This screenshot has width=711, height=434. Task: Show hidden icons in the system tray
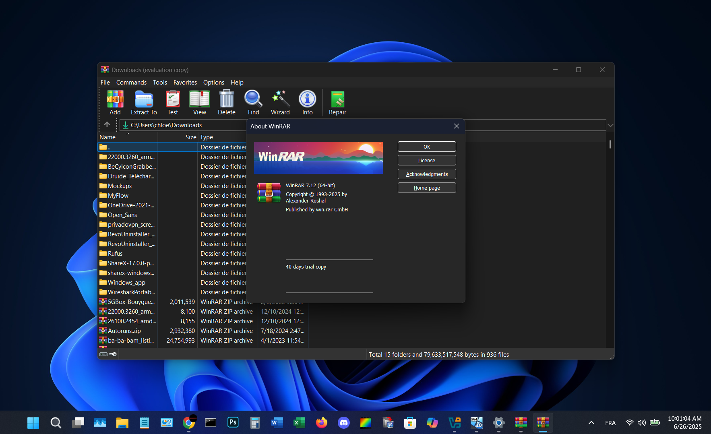coord(591,423)
